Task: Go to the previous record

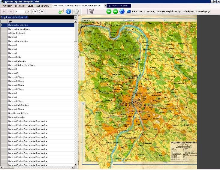Action: tap(11, 11)
